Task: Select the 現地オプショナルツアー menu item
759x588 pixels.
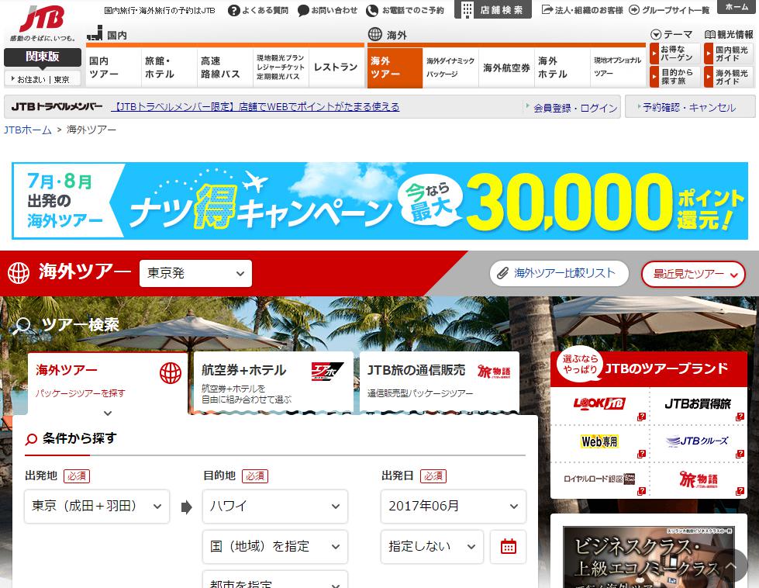Action: (618, 67)
